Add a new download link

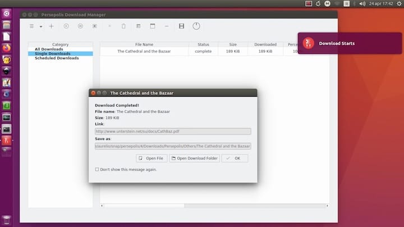[x=51, y=26]
